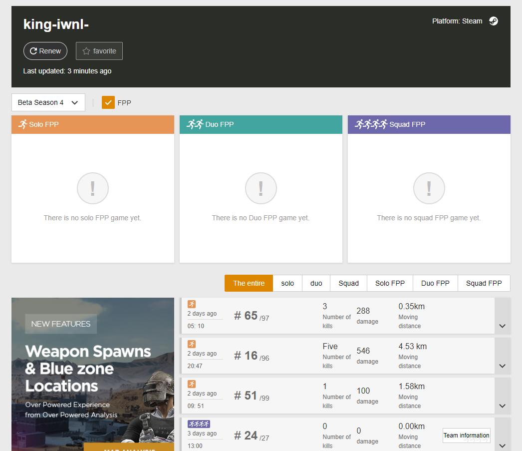Click the 3 days ago timestamp
This screenshot has width=522, height=451.
point(202,434)
